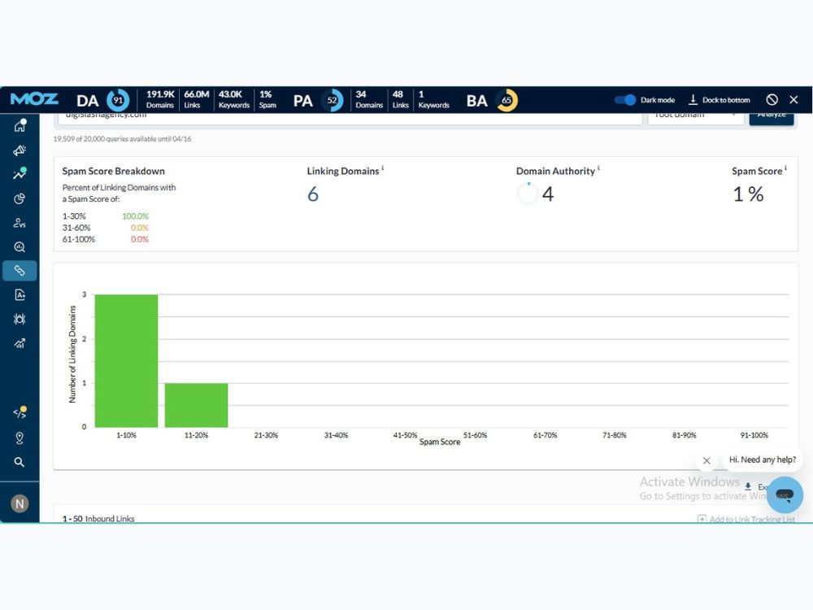This screenshot has width=813, height=610.
Task: Click the Spam Score '1 %' value
Action: click(x=748, y=194)
